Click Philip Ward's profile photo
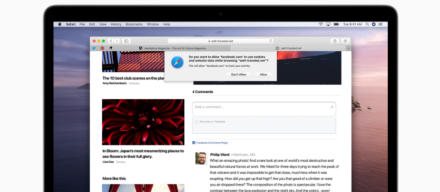The height and width of the screenshot is (192, 440). pyautogui.click(x=201, y=159)
